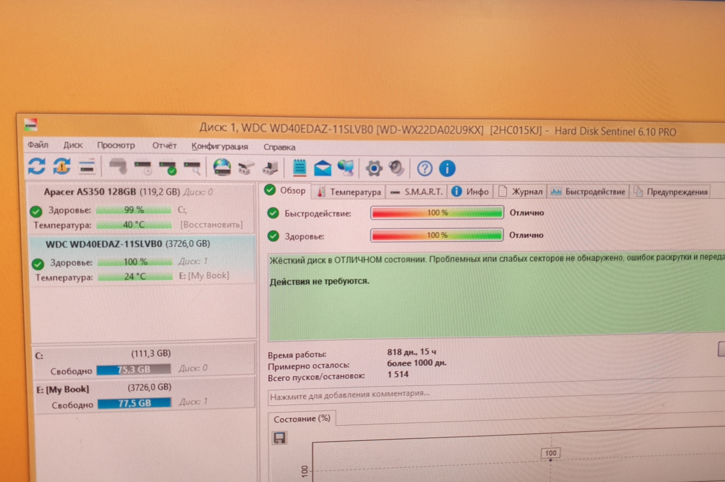The width and height of the screenshot is (725, 482).
Task: Click the blue notepad report icon
Action: pyautogui.click(x=300, y=168)
